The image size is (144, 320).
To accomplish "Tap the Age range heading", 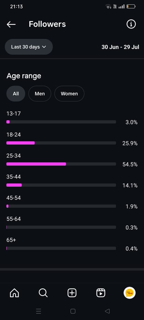I will 24,76.
